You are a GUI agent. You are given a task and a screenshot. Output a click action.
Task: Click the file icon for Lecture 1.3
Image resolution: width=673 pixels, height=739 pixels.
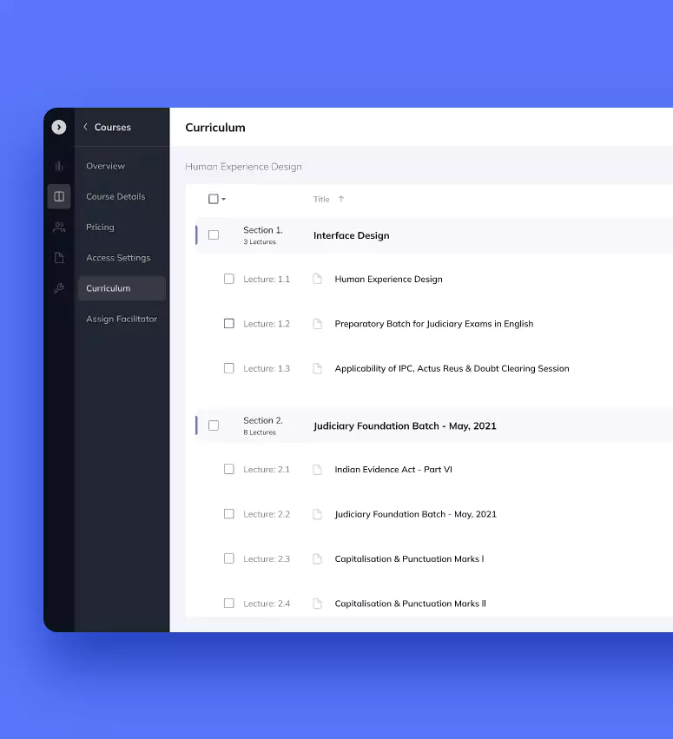(x=318, y=368)
